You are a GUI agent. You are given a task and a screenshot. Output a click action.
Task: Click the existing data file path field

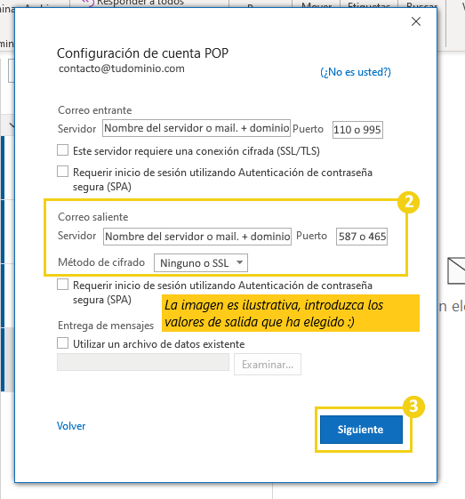pos(143,362)
